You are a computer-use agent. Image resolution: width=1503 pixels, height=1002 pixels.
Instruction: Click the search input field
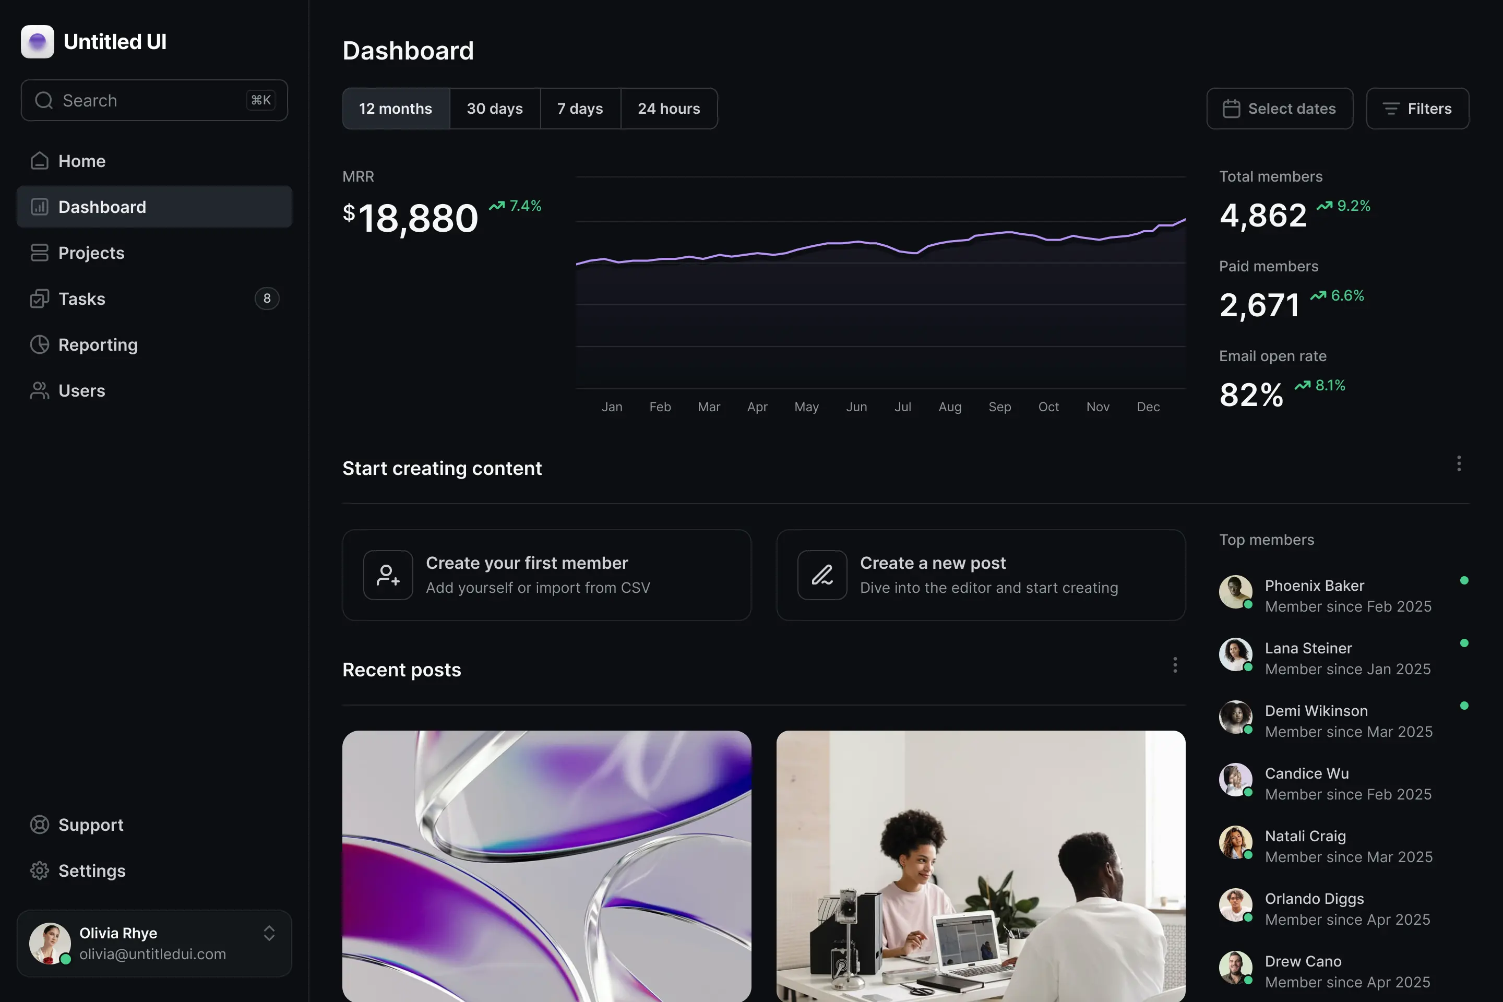(x=154, y=100)
